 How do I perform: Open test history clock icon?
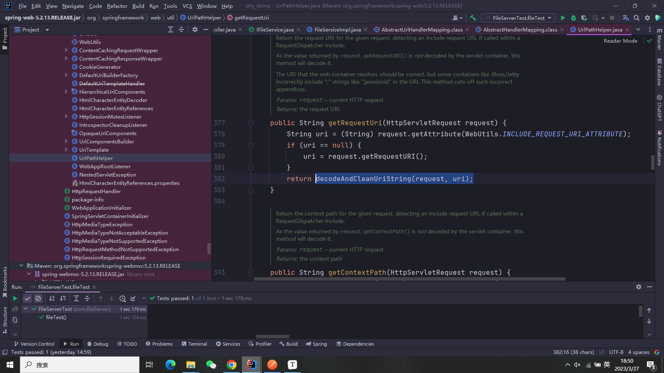click(122, 298)
